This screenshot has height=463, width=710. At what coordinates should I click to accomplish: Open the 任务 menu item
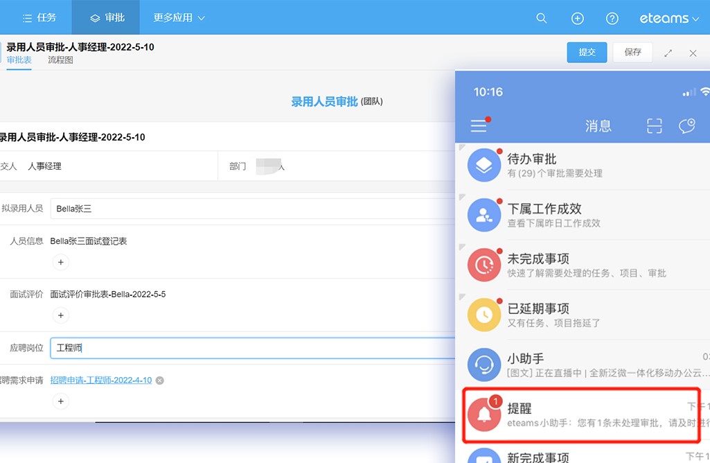(x=39, y=17)
